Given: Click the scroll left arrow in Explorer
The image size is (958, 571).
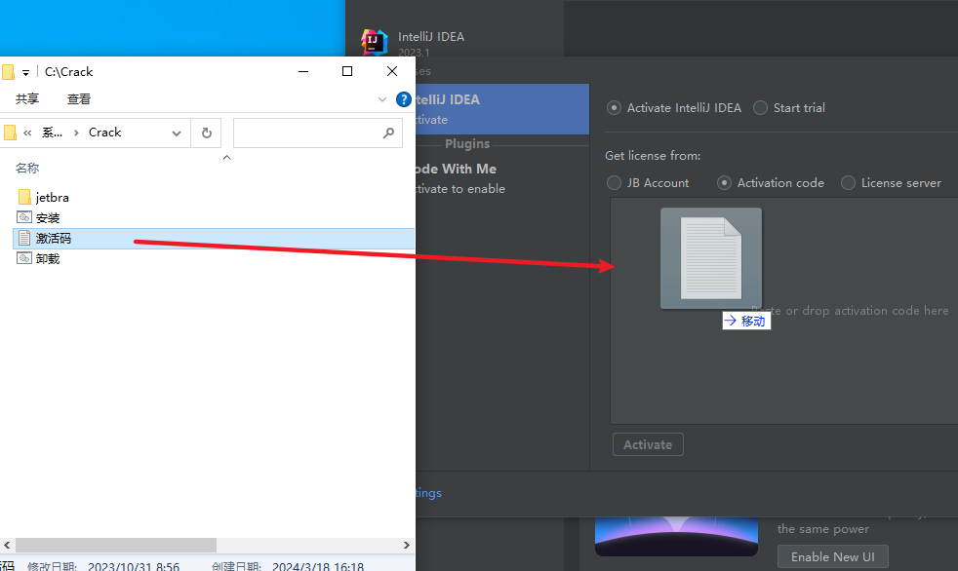Looking at the screenshot, I should 7,545.
